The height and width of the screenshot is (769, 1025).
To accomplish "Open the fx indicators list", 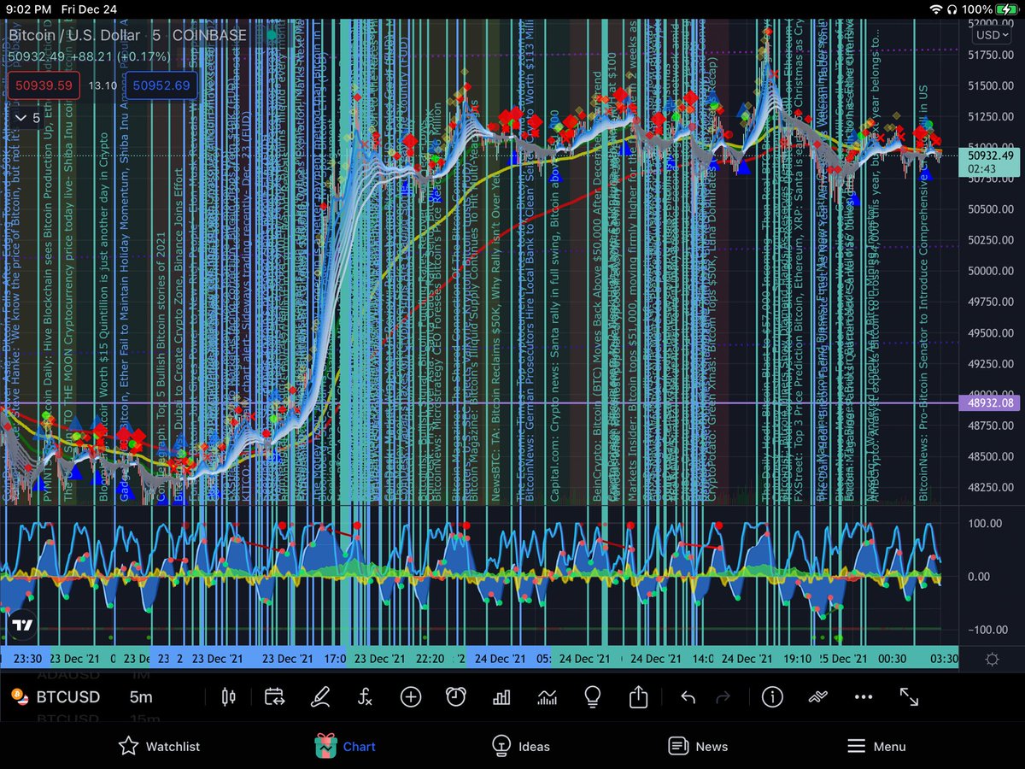I will 365,697.
